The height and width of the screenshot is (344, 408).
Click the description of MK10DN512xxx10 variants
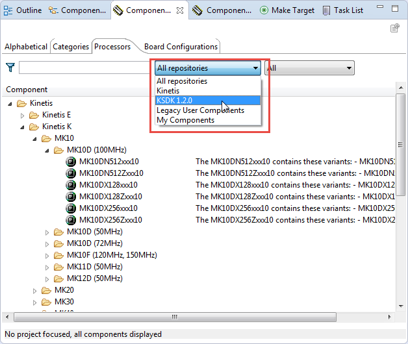(296, 162)
